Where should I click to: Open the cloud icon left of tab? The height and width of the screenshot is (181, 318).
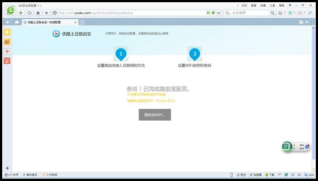17,22
